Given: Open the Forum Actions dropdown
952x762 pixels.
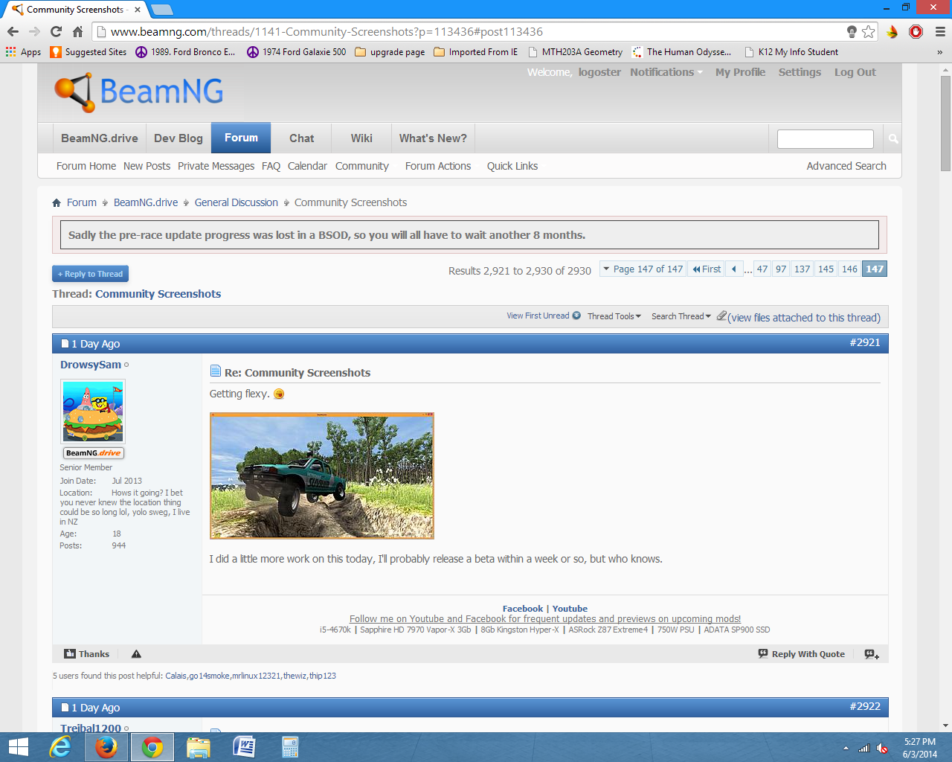Looking at the screenshot, I should [438, 166].
